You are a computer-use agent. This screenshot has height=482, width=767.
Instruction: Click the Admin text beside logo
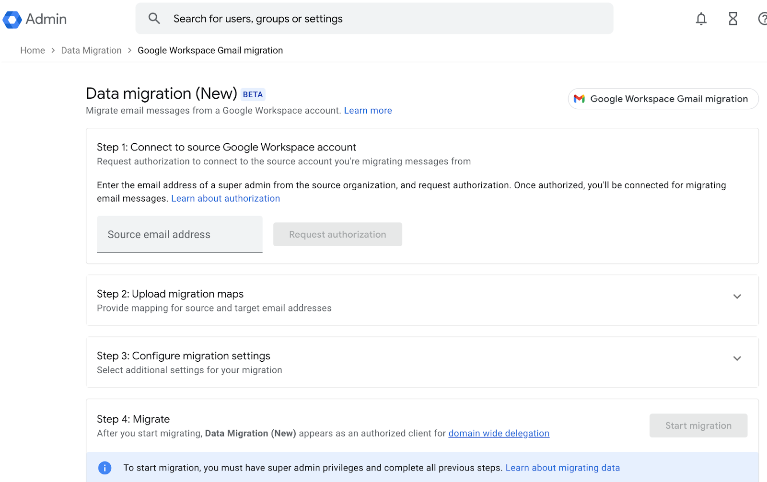click(x=46, y=19)
